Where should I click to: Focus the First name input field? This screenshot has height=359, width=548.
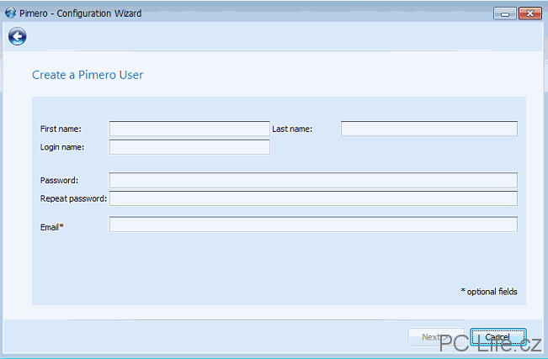coord(189,129)
